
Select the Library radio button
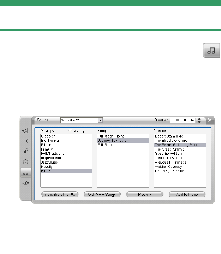click(70, 130)
